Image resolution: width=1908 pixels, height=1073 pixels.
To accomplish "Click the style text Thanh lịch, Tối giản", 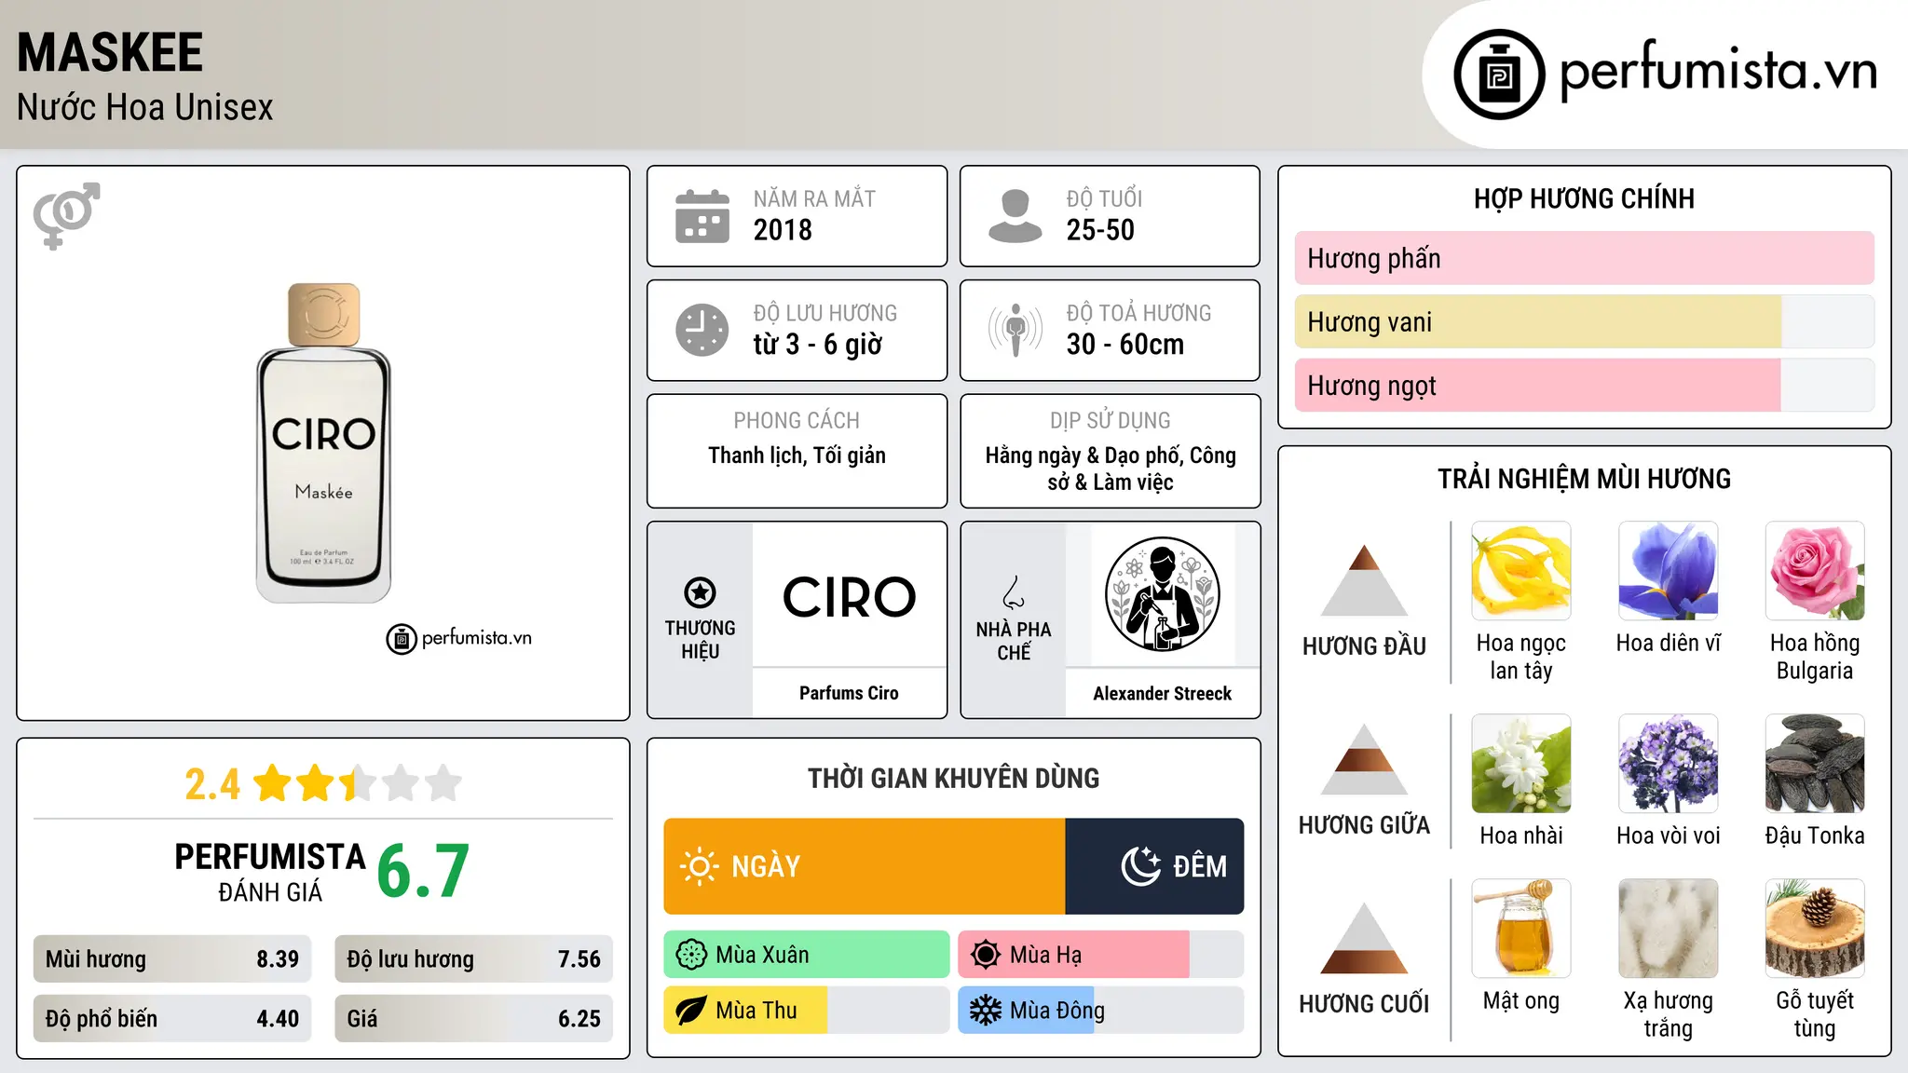I will [797, 455].
